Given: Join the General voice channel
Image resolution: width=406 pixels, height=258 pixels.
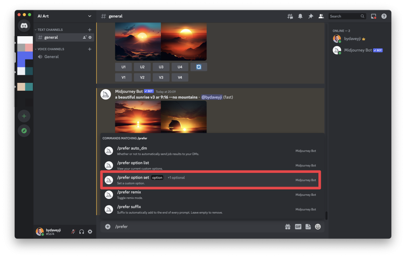Looking at the screenshot, I should [x=65, y=57].
